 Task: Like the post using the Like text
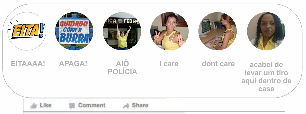pos(46,105)
